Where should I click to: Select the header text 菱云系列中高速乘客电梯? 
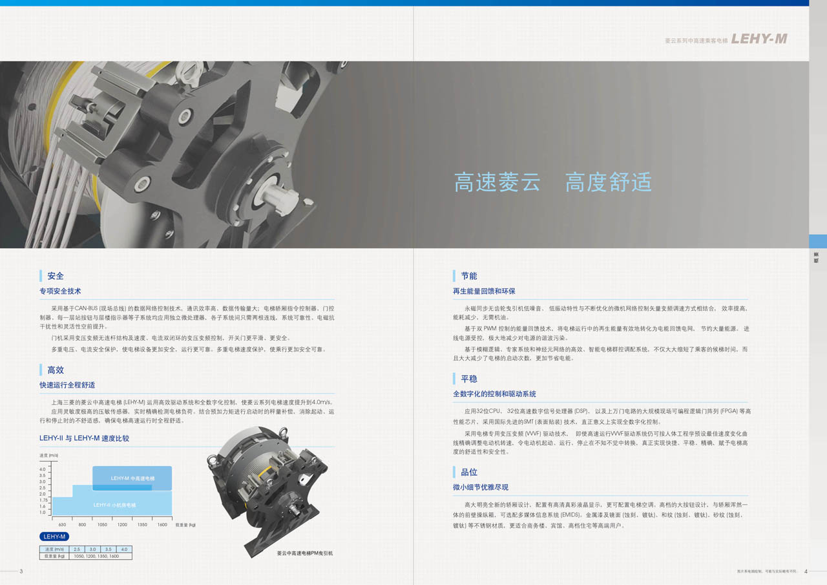696,41
